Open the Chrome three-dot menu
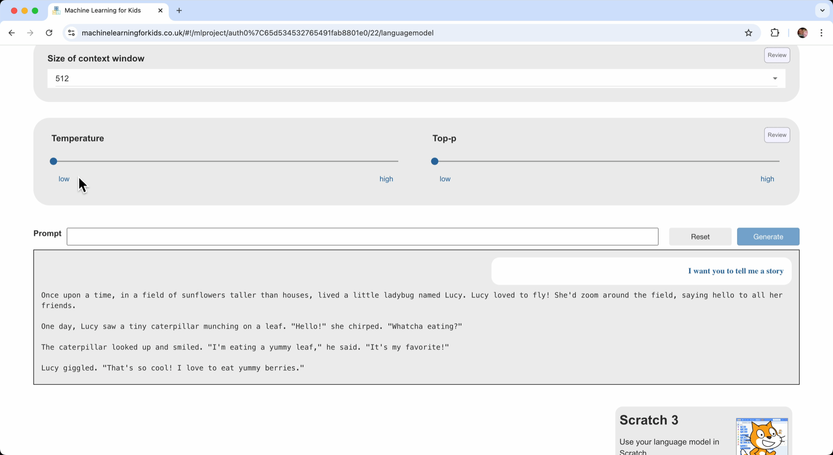This screenshot has width=833, height=455. (821, 33)
